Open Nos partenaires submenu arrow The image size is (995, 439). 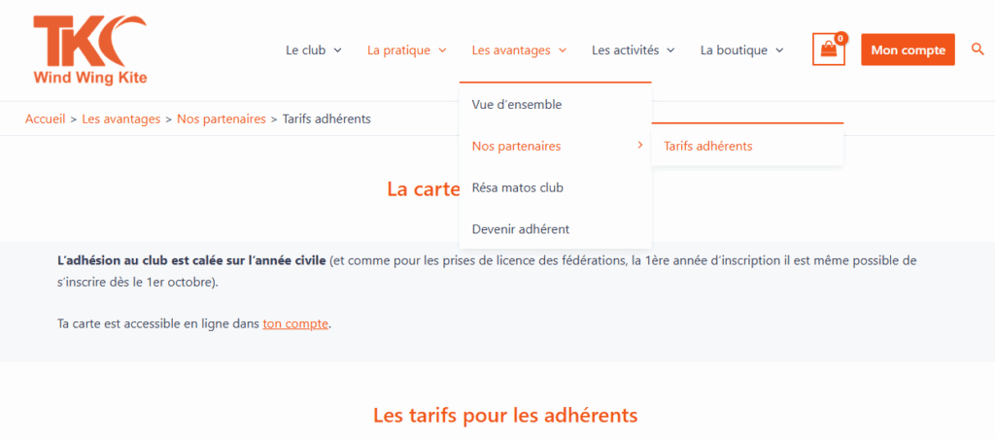640,146
